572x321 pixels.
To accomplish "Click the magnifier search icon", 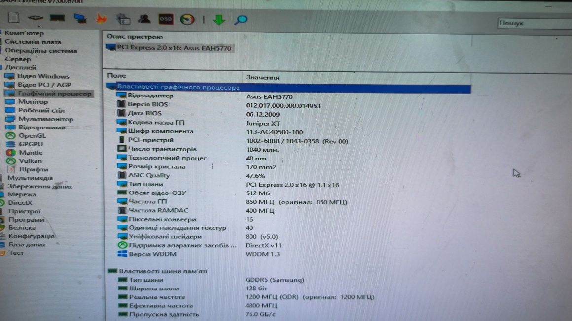I will (241, 20).
